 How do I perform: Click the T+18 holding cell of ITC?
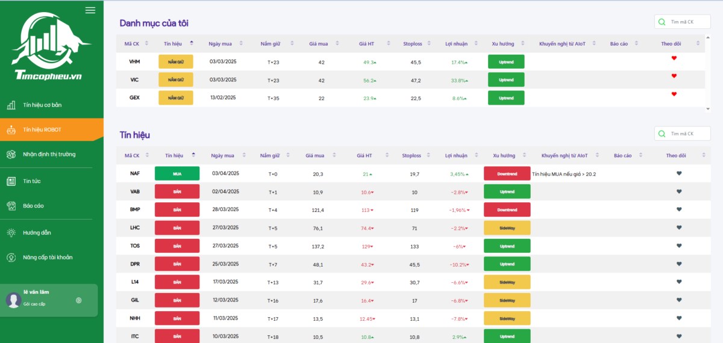[x=274, y=336]
